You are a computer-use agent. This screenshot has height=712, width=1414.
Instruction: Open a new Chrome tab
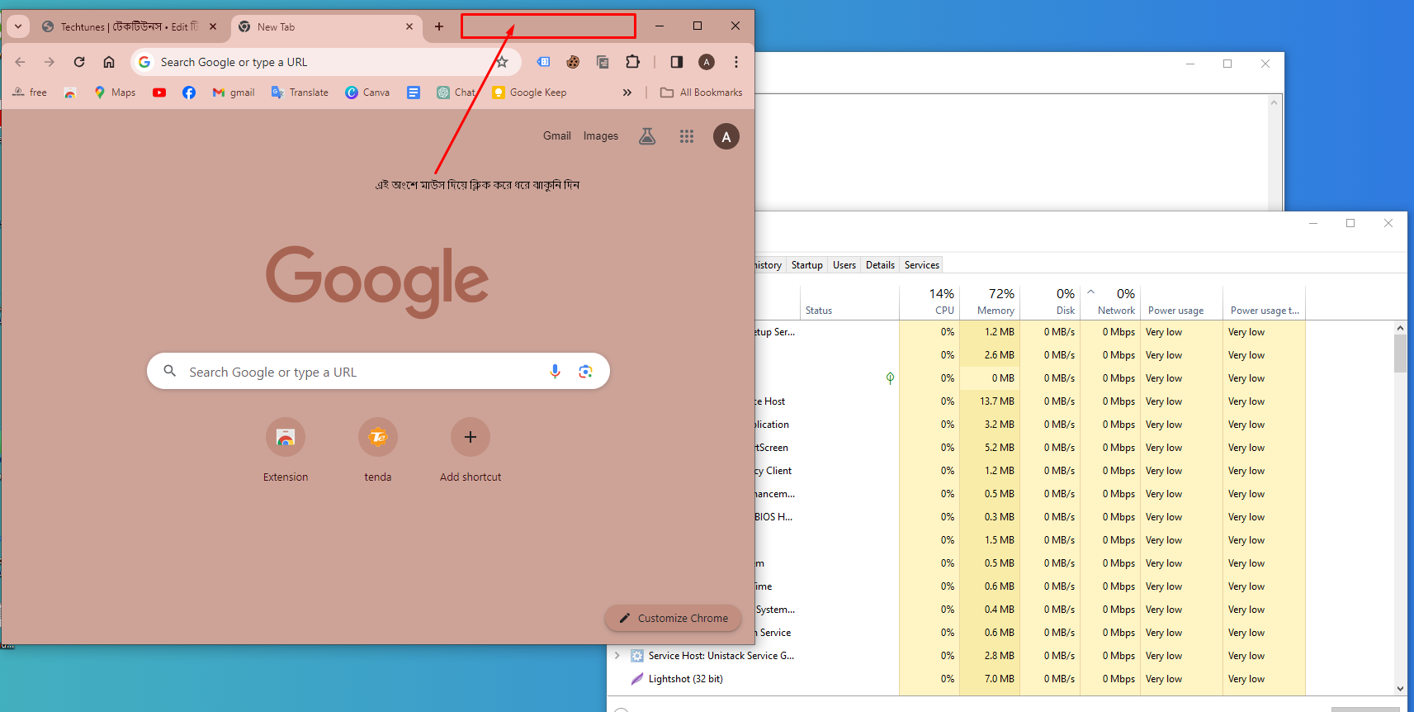point(439,26)
